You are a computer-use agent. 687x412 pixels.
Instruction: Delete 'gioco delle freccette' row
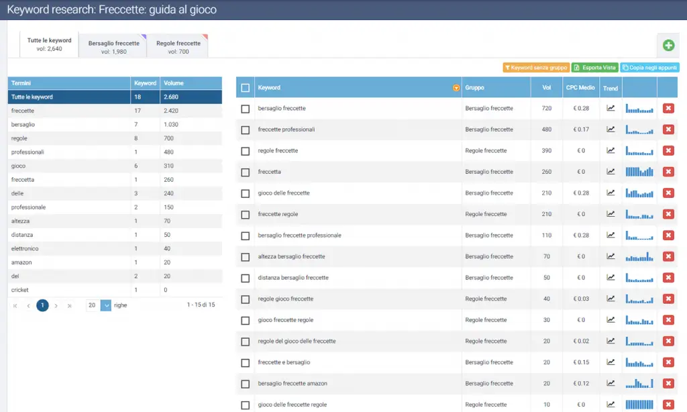(668, 193)
